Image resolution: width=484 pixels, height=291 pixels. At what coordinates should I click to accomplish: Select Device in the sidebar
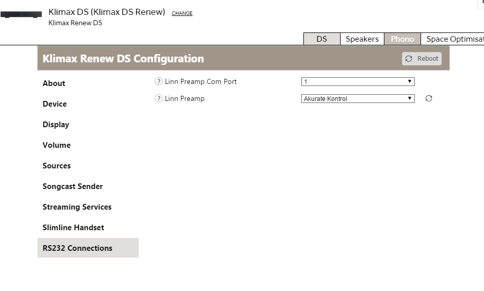55,104
